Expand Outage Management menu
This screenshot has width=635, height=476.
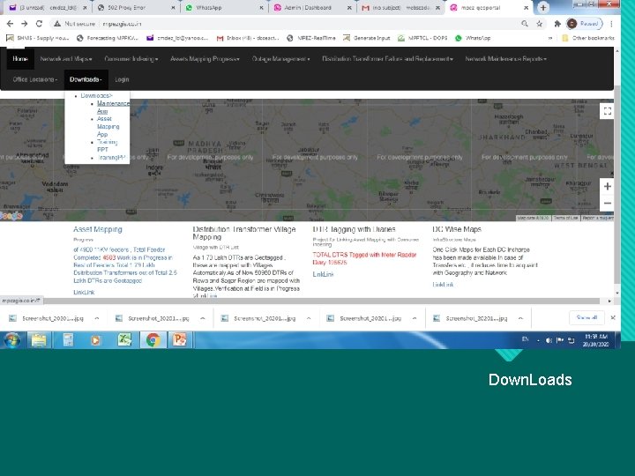pos(280,59)
